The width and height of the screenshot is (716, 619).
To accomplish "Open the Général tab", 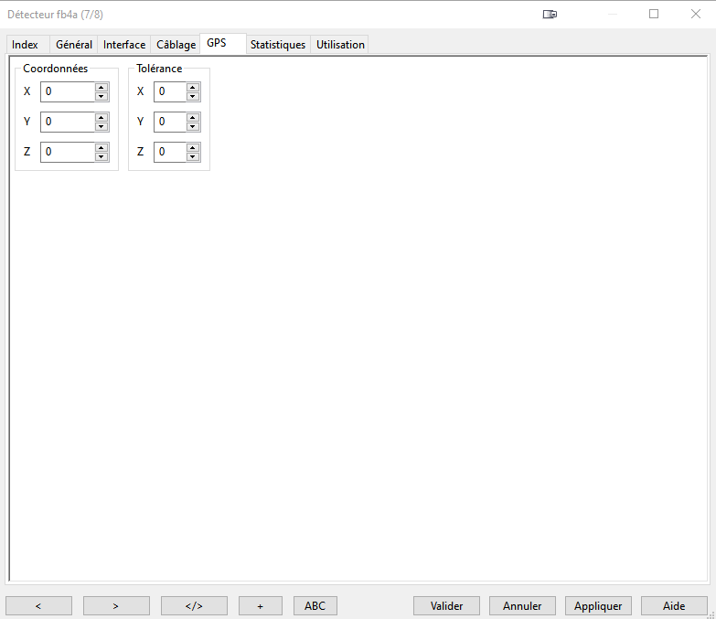I will [74, 45].
